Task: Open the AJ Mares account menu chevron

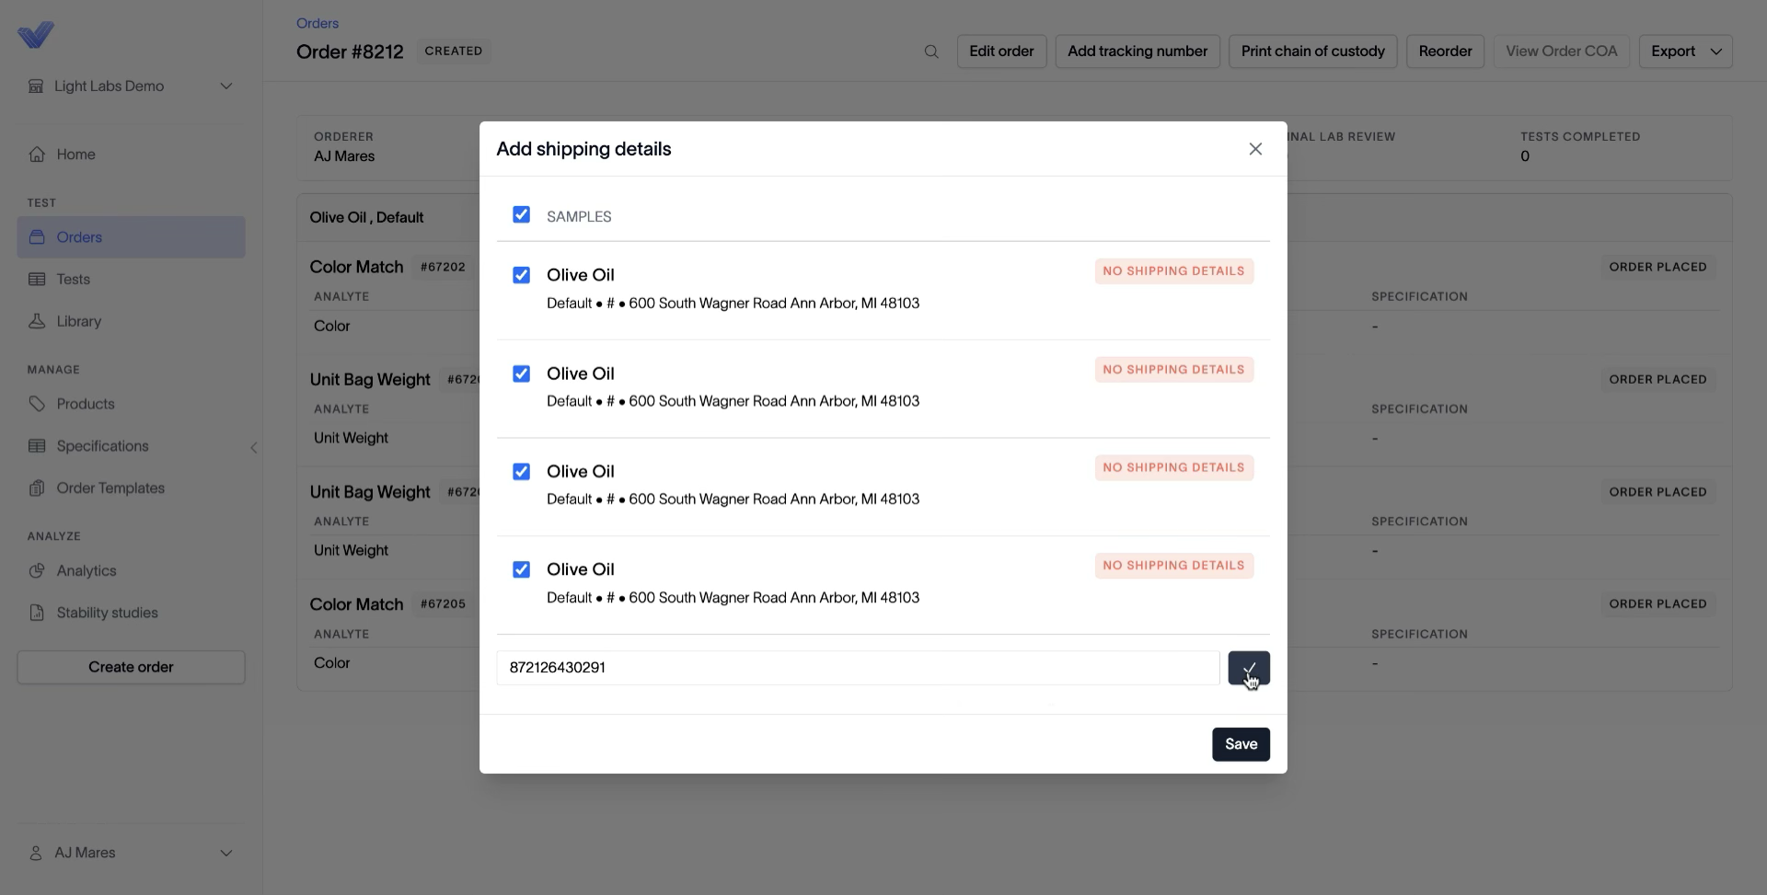Action: [226, 854]
